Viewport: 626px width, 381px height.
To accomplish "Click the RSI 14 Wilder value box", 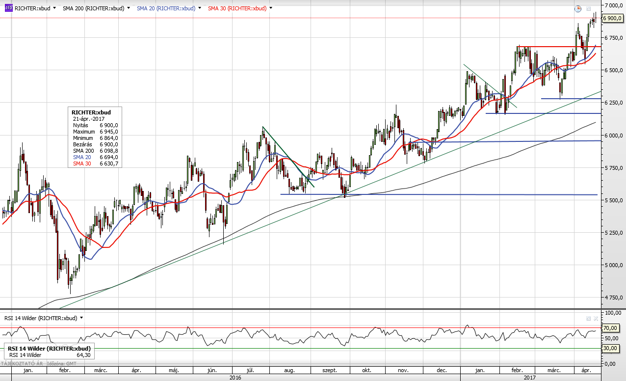I will click(49, 352).
